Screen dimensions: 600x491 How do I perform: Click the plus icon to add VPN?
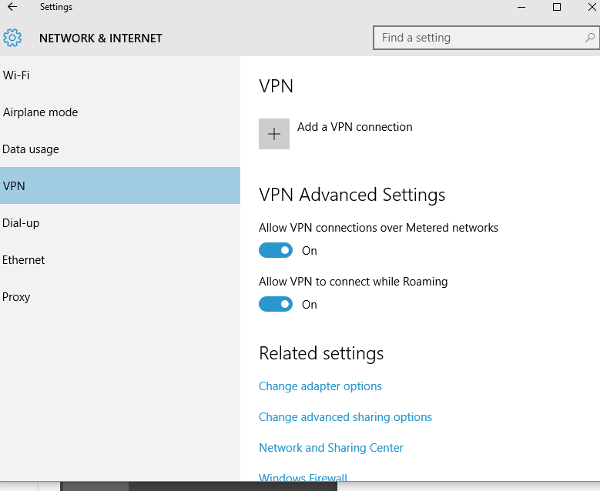click(x=274, y=134)
